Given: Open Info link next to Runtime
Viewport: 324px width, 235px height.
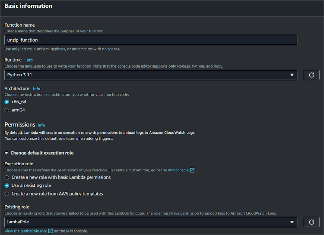Looking at the screenshot, I should 29,60.
